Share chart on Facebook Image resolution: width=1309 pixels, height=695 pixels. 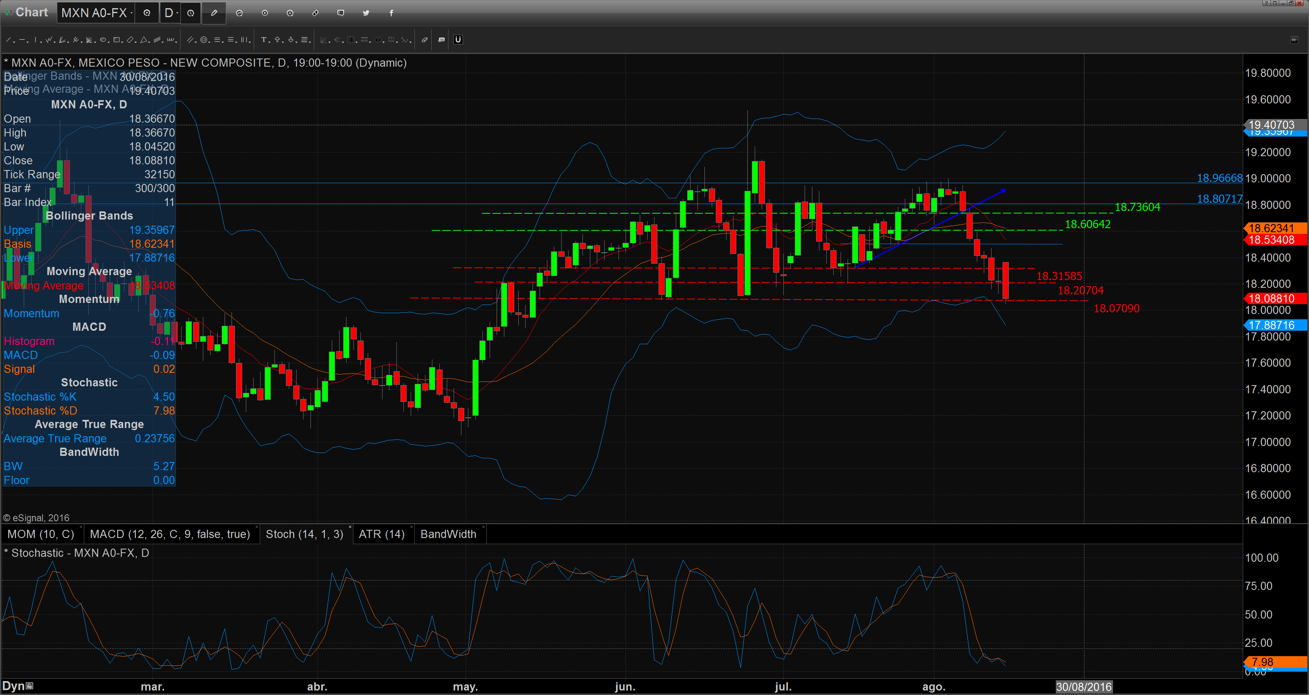click(x=391, y=13)
